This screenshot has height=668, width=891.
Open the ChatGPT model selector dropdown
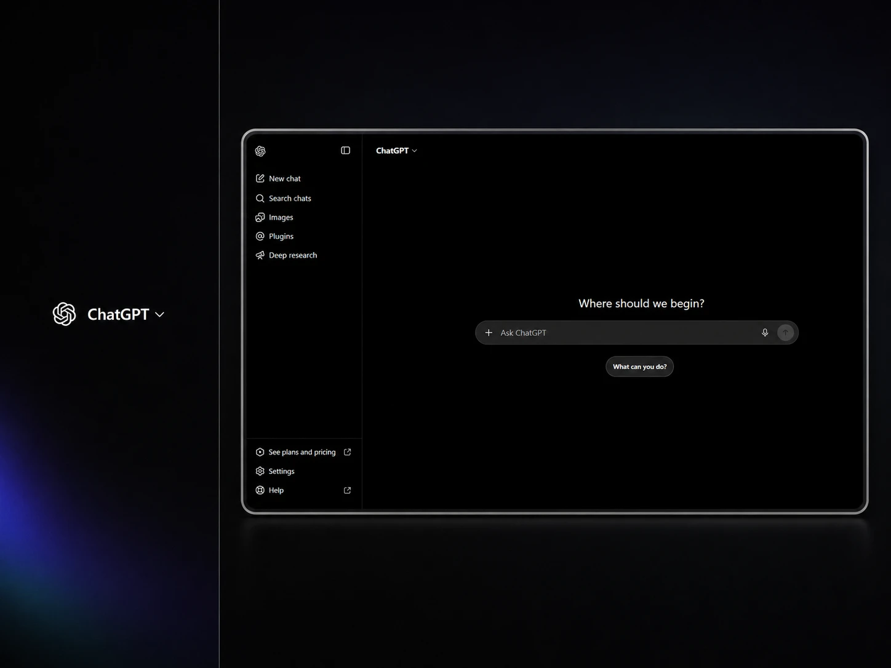click(x=396, y=151)
